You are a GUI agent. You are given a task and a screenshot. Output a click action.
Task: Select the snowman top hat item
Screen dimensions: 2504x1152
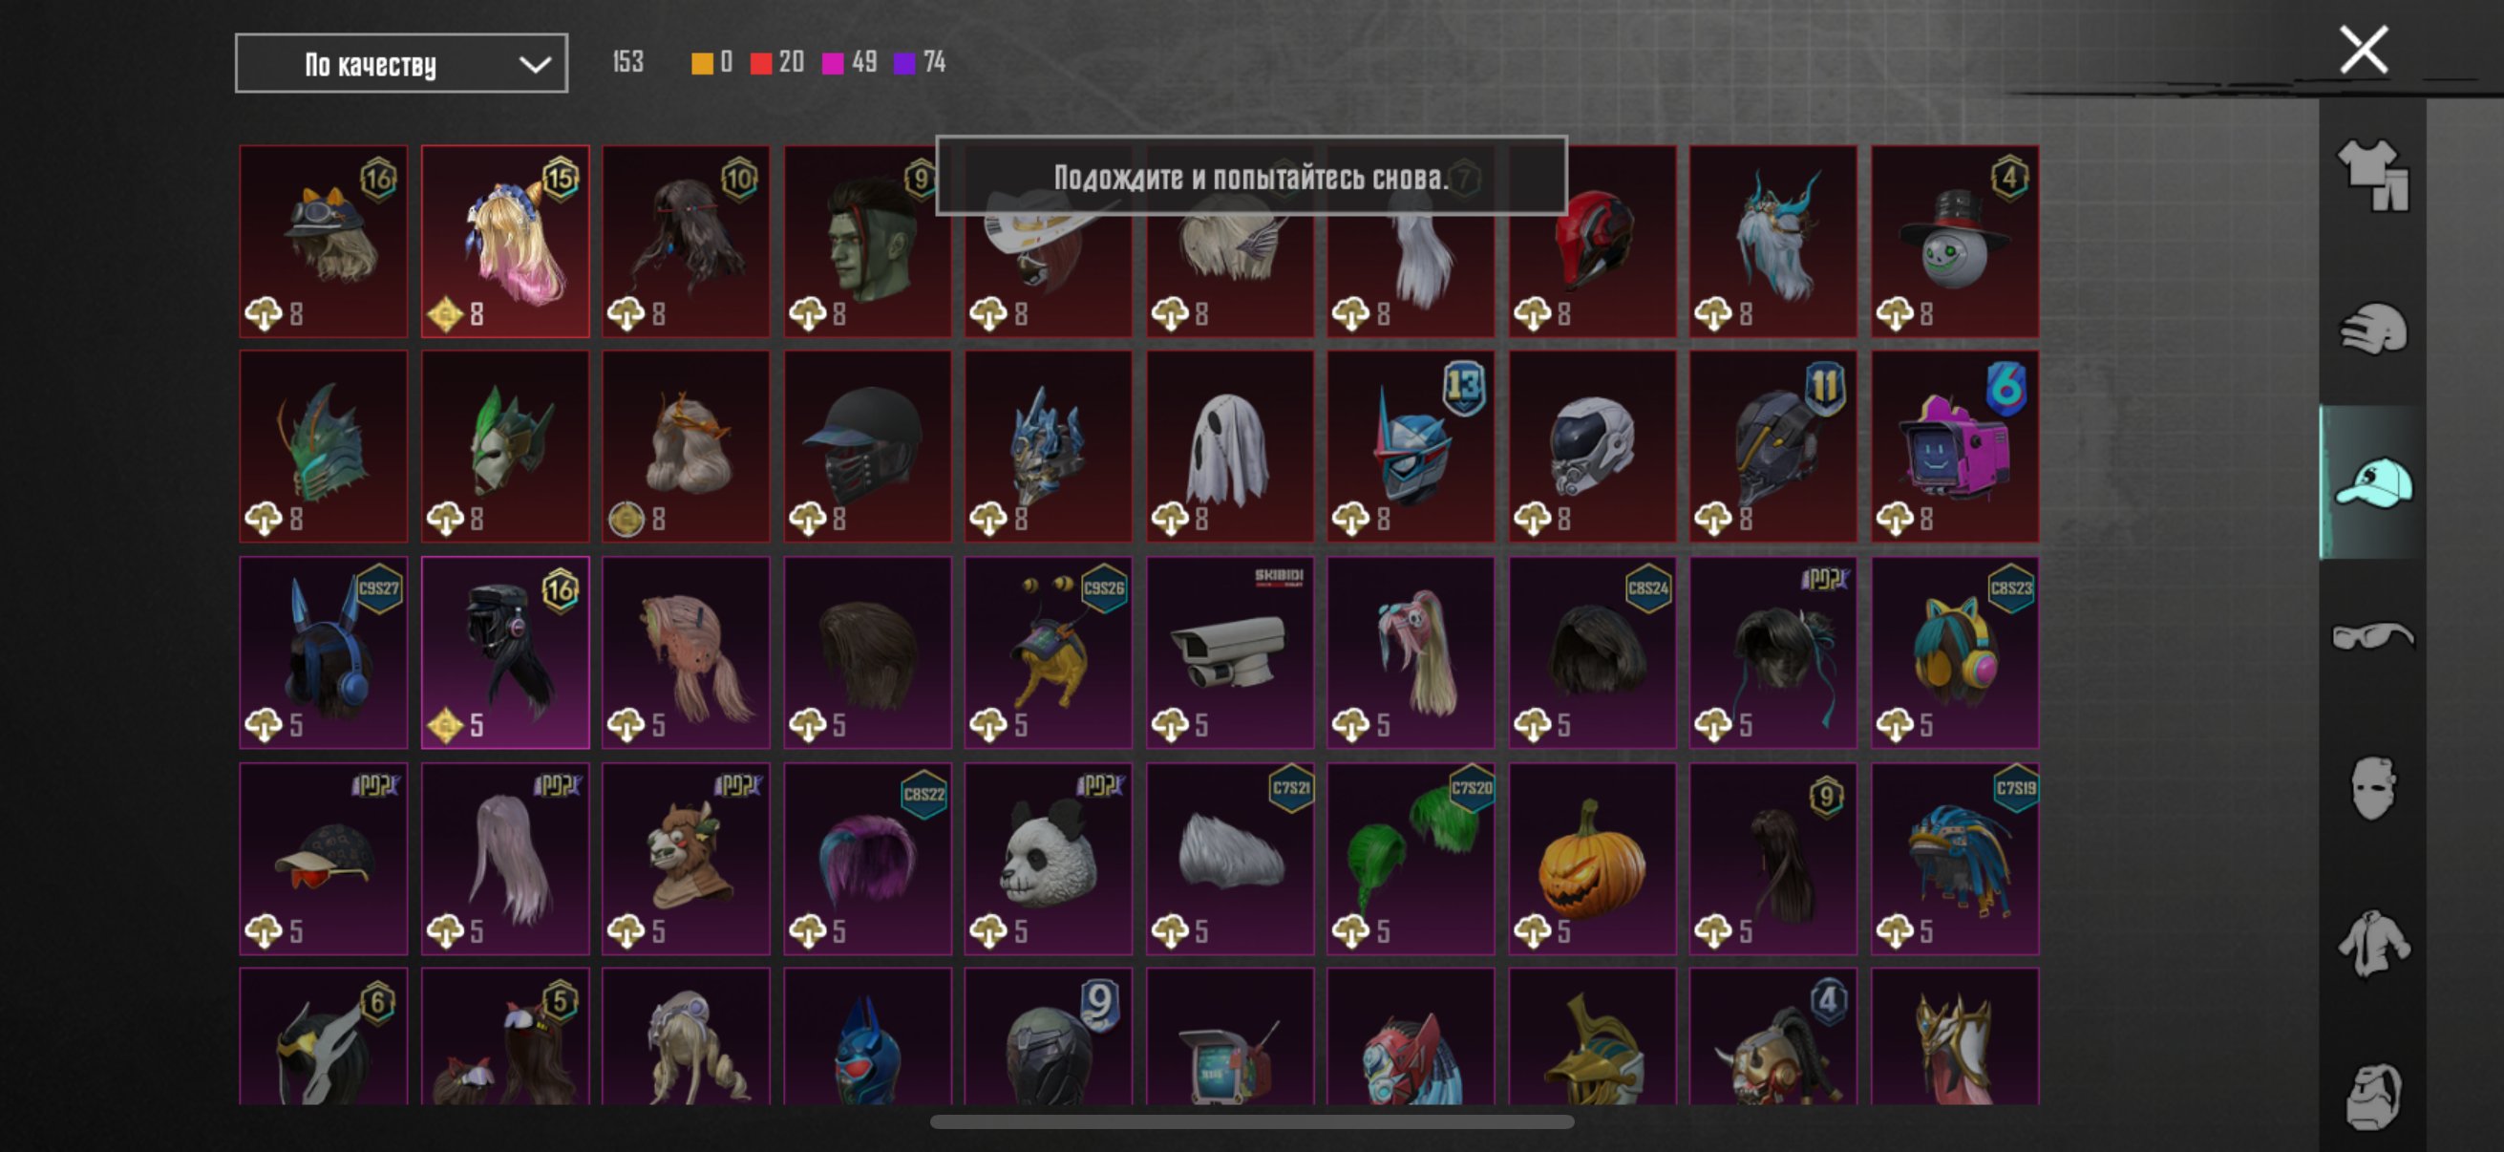[1954, 241]
